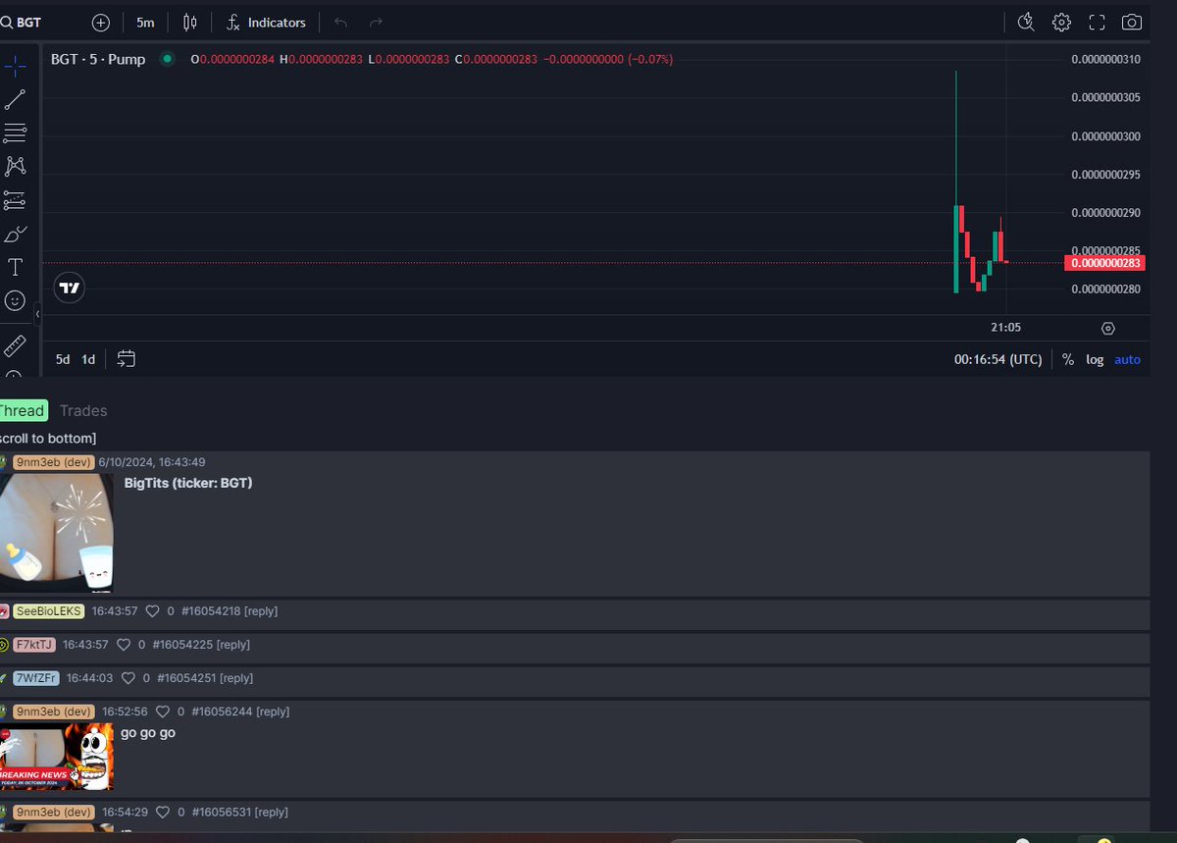Select the trend line drawing tool
The width and height of the screenshot is (1177, 843).
click(x=15, y=99)
